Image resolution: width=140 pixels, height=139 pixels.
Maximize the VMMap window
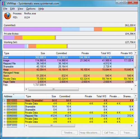tap(125, 2)
